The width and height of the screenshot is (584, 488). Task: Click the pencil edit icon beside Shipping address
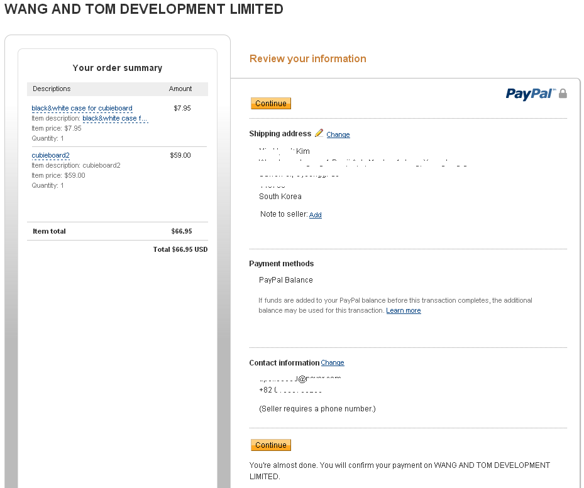321,134
